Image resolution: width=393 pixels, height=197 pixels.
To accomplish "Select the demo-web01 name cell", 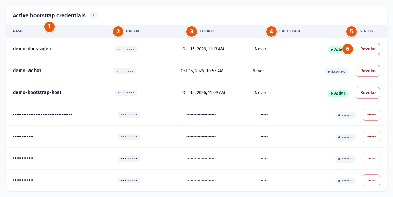I will coord(27,71).
